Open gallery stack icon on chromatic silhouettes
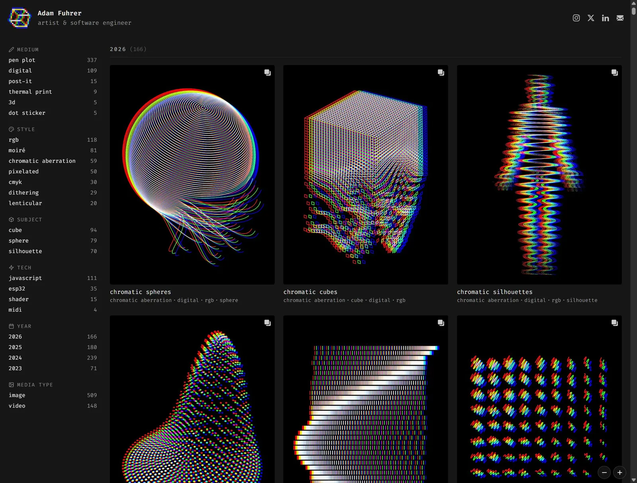The image size is (637, 483). tap(615, 72)
